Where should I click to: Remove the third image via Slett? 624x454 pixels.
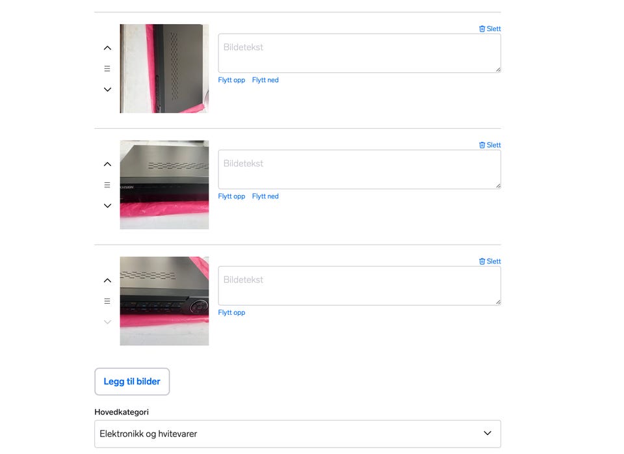pyautogui.click(x=490, y=261)
